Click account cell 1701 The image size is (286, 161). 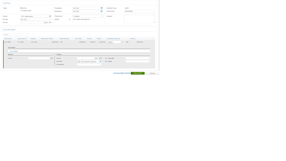pyautogui.click(x=61, y=42)
